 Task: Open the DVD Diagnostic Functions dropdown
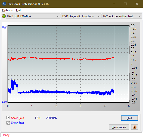[81, 16]
